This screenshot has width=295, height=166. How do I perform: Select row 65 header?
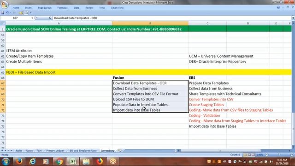3,72
